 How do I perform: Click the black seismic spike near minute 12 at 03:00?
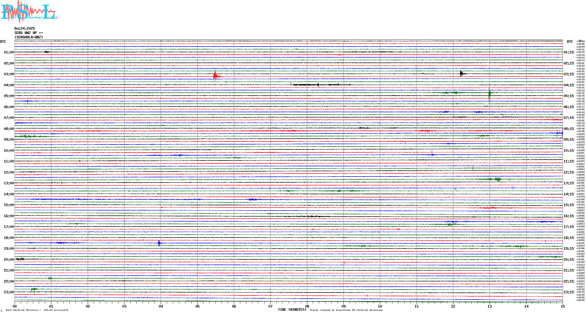462,74
